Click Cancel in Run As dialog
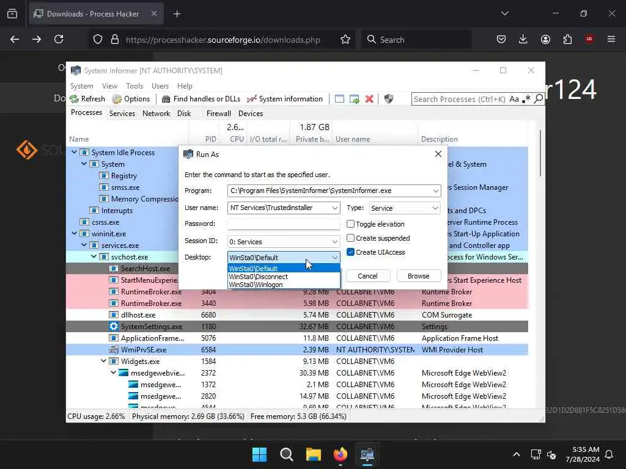 367,276
